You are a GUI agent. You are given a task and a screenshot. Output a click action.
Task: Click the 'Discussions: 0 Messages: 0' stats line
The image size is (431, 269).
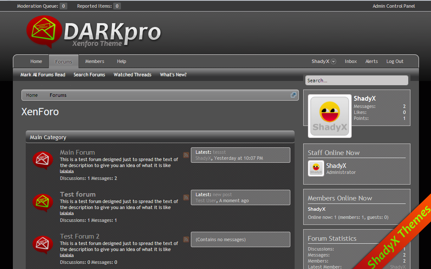[88, 263]
